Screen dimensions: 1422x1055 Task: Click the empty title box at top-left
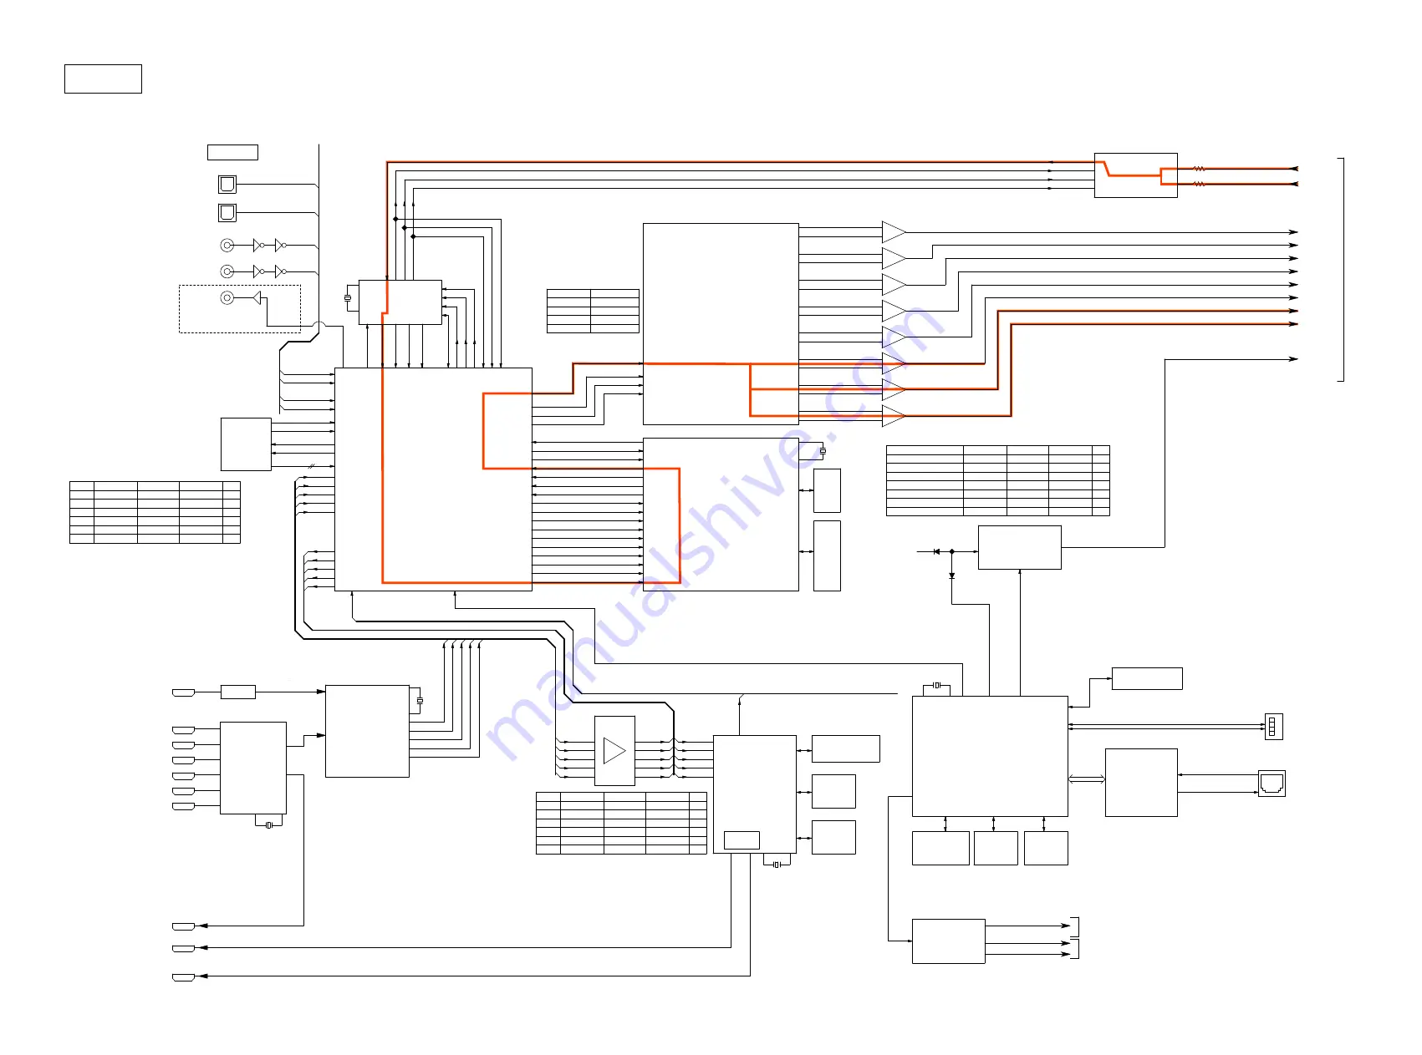[x=103, y=79]
